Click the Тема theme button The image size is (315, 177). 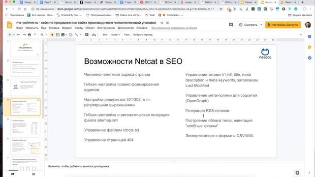point(127,35)
